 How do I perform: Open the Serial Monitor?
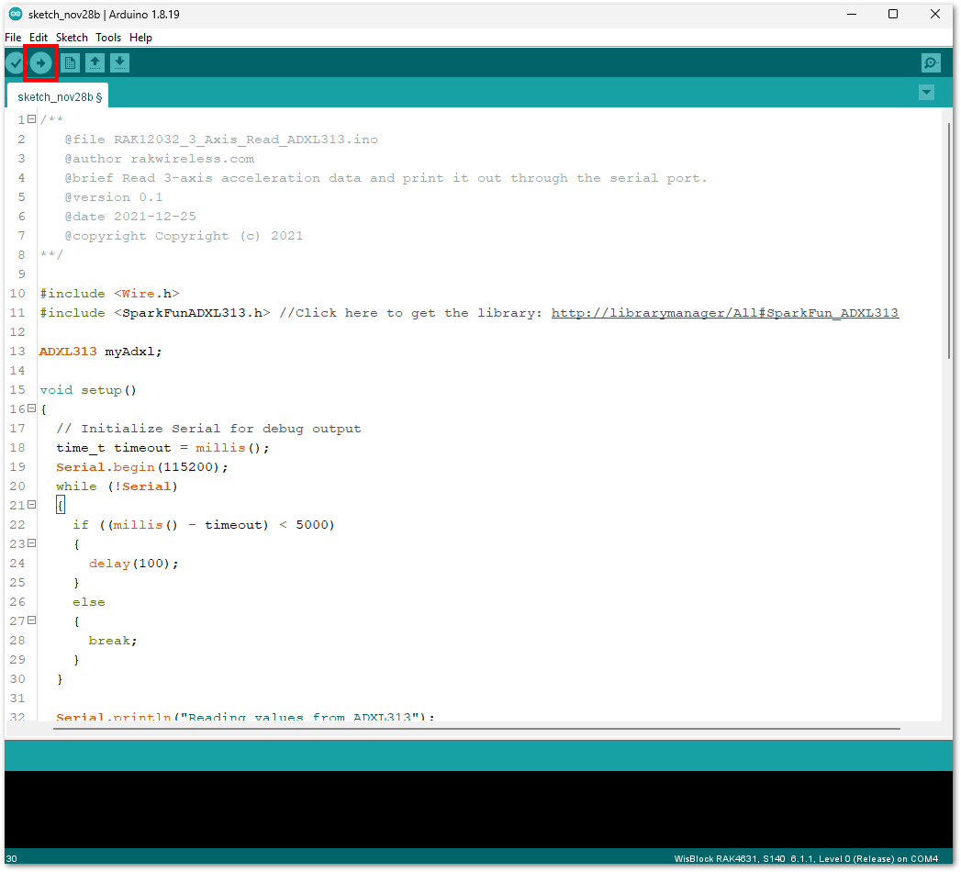click(931, 62)
